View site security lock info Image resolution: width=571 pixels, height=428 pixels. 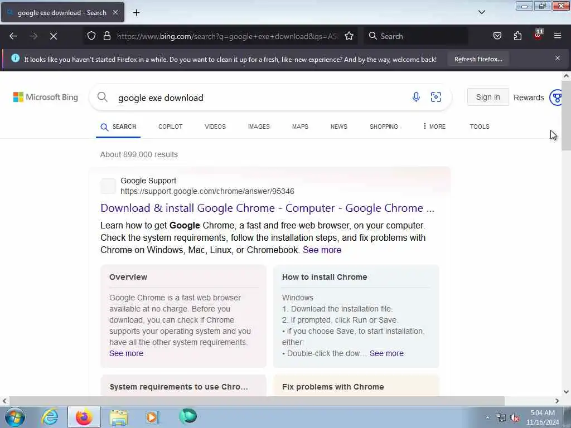[x=107, y=36]
